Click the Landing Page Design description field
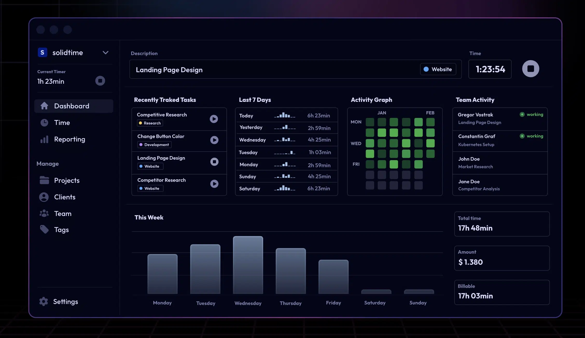Image resolution: width=585 pixels, height=338 pixels. (233, 69)
